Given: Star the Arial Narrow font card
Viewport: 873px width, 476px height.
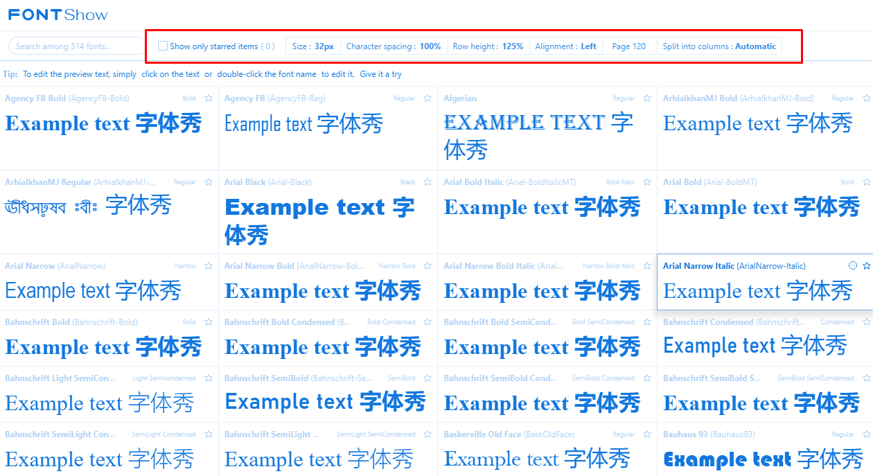Looking at the screenshot, I should (209, 266).
